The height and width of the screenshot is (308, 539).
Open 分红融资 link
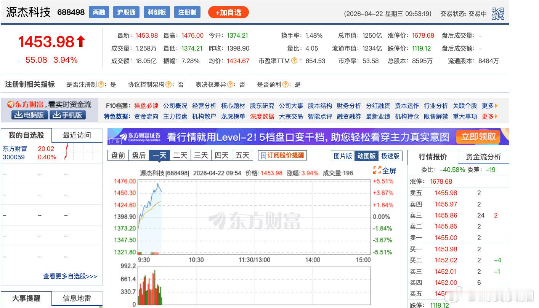click(x=378, y=106)
